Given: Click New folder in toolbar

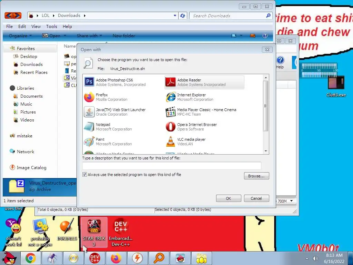Looking at the screenshot, I should 124,36.
